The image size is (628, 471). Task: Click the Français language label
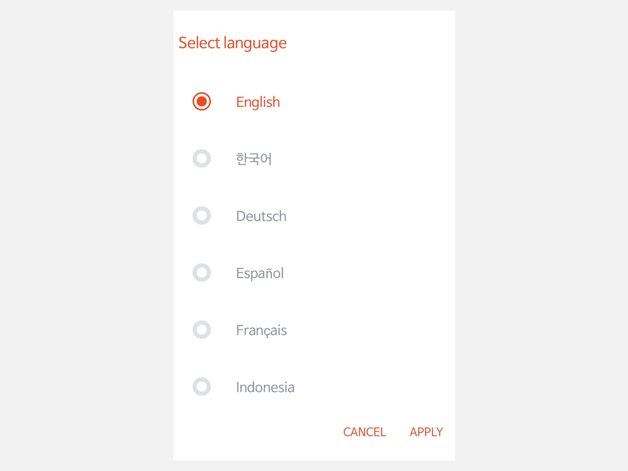point(261,330)
